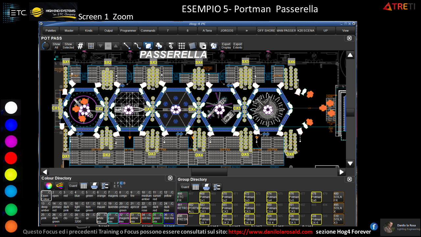Click the lasso group selection tool
This screenshot has width=421, height=237.
click(x=159, y=46)
